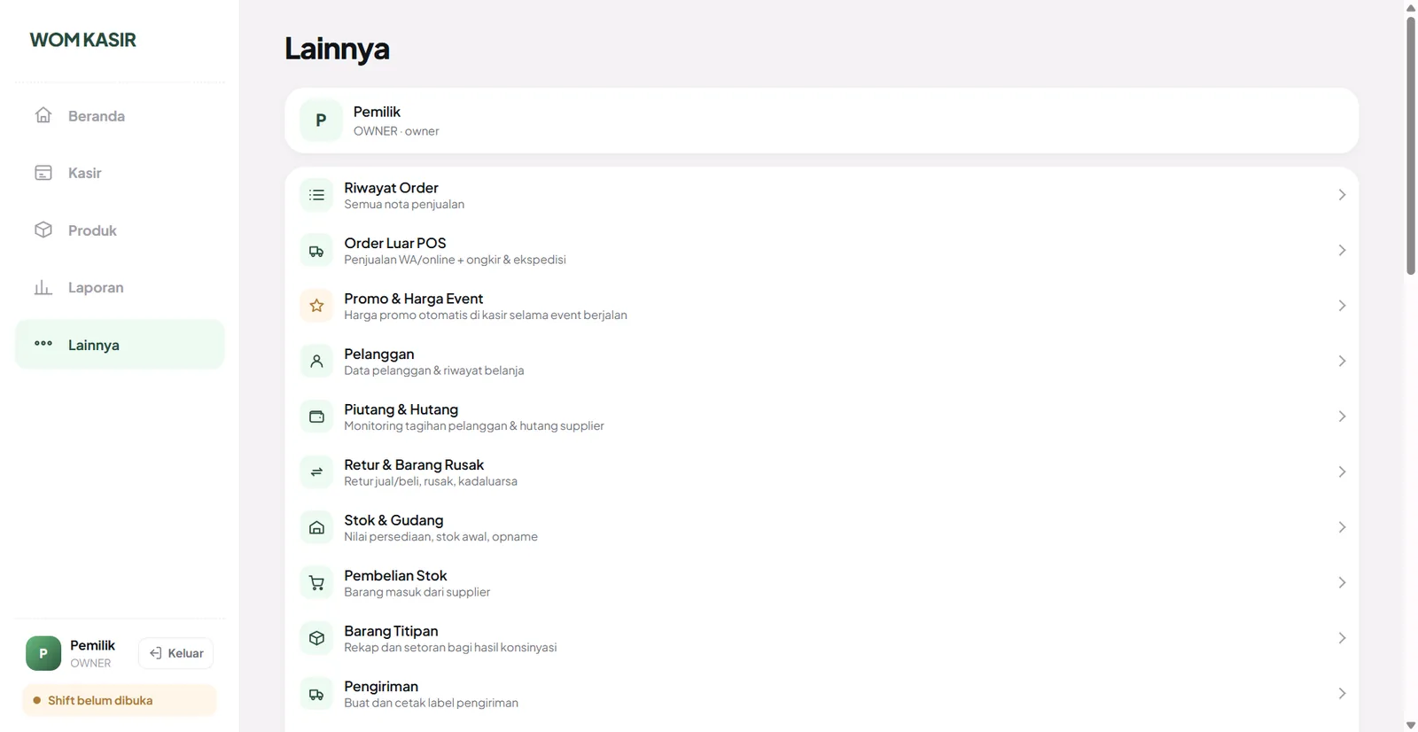Click the house icon beside Beranda
Viewport: 1418px width, 732px height.
[x=43, y=115]
